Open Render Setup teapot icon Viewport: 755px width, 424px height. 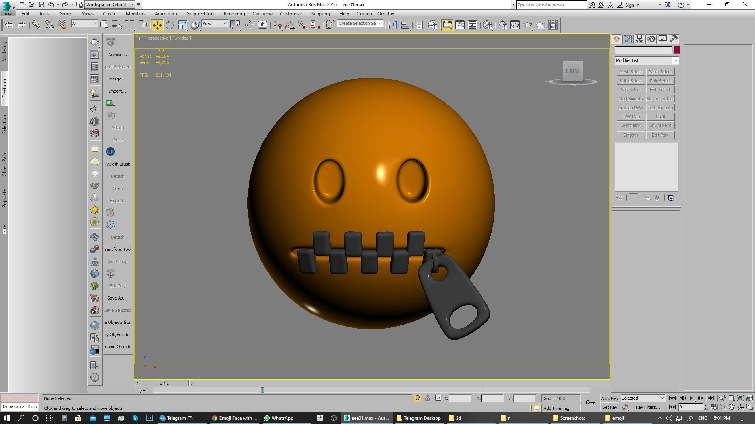[503, 25]
